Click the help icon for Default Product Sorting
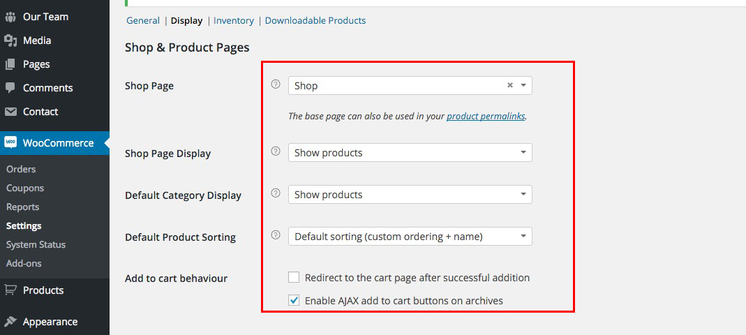Image resolution: width=746 pixels, height=335 pixels. 275,235
